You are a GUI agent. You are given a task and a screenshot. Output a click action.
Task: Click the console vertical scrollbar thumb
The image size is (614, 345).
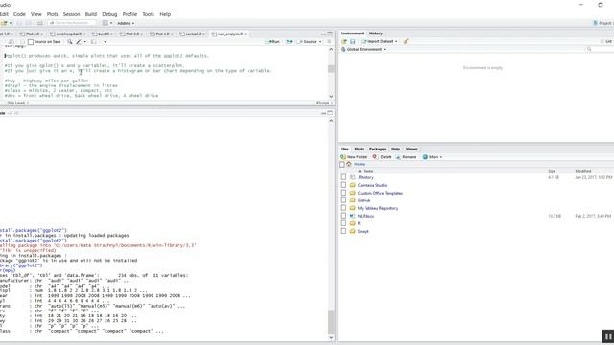tap(331, 322)
